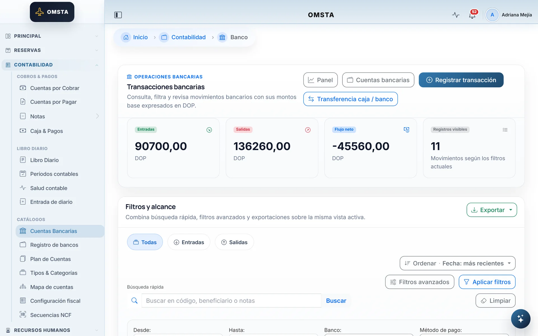
Task: Open Salud contable from the sidebar
Action: click(x=49, y=188)
